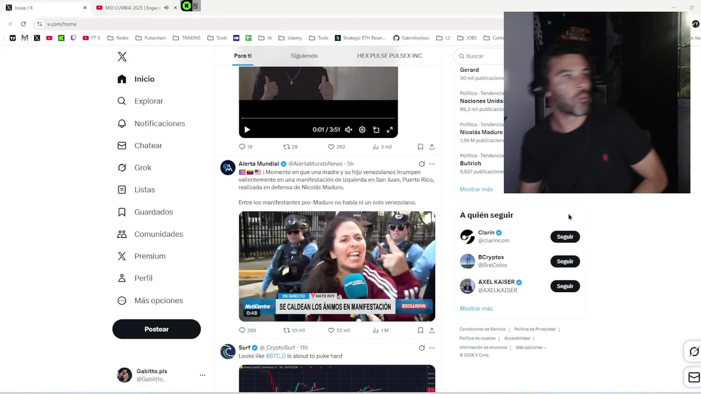Open Surf profile avatar
The height and width of the screenshot is (394, 701).
(x=228, y=351)
